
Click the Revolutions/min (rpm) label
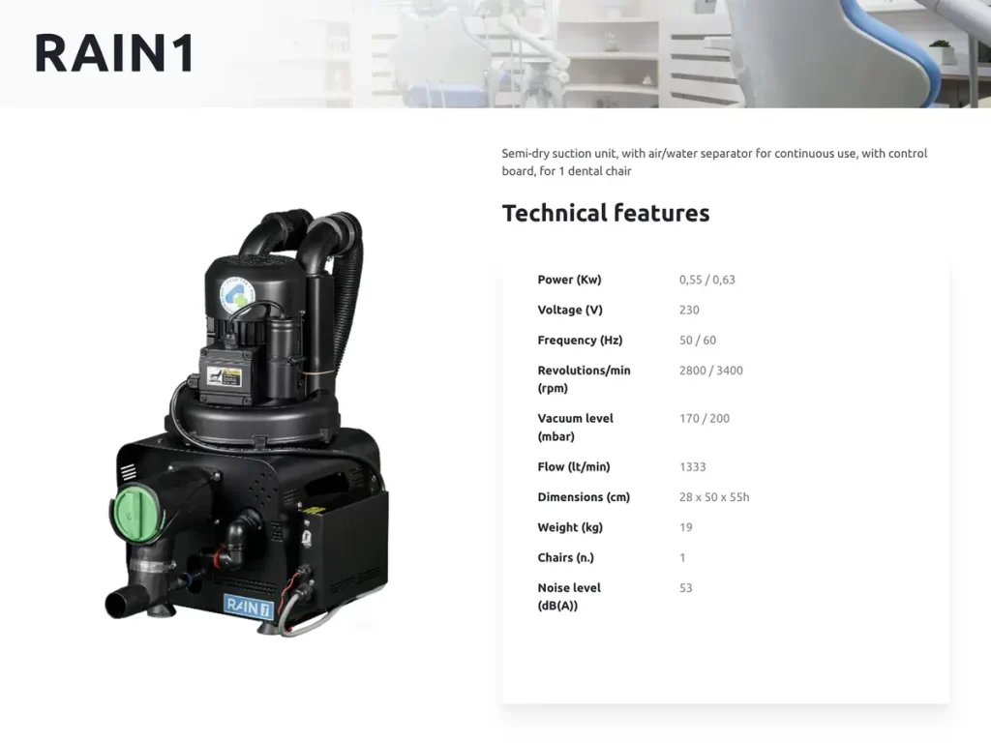(584, 378)
